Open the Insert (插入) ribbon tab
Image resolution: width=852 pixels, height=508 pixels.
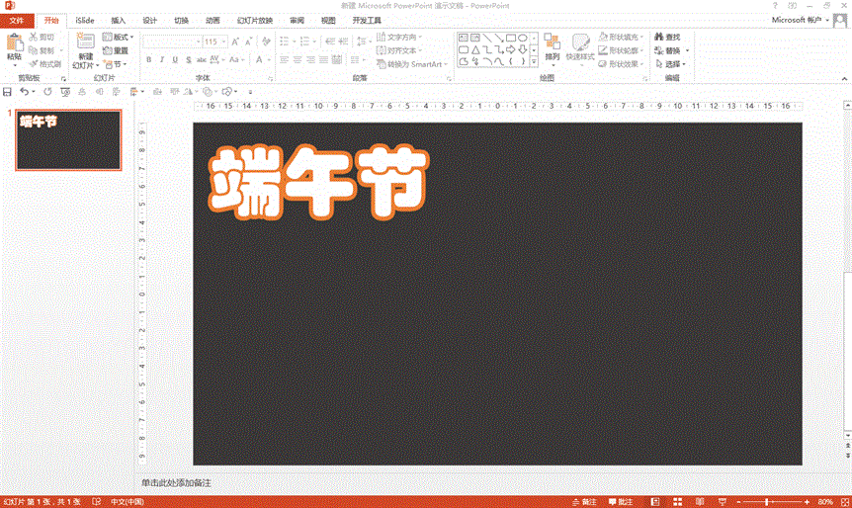pos(119,20)
